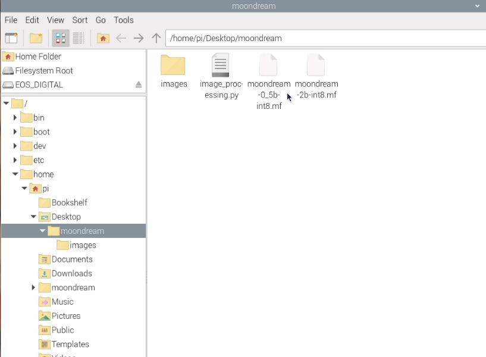Expand the bin directory in the tree
This screenshot has width=486, height=357.
(15, 117)
